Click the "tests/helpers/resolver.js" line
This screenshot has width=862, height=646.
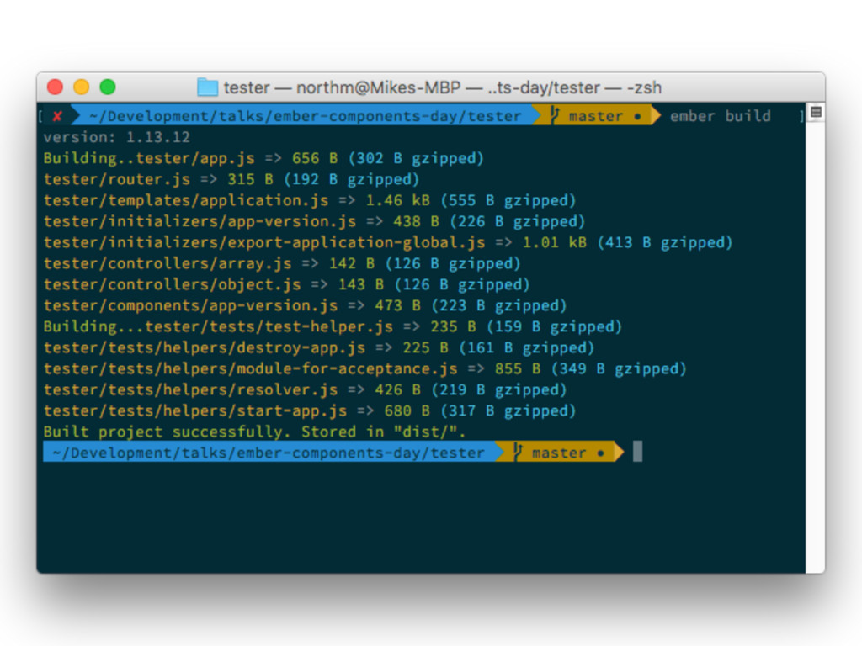point(305,389)
